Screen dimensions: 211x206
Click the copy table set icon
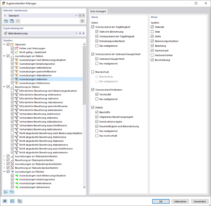coord(12,21)
